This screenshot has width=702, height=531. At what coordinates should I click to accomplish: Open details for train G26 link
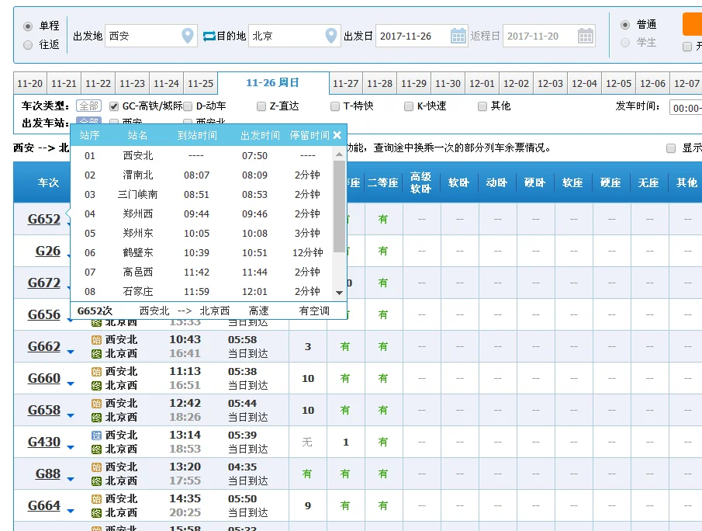(47, 249)
